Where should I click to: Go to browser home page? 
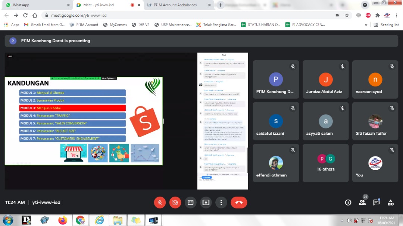tap(35, 15)
